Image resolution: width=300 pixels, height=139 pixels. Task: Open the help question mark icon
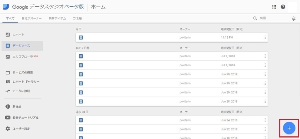(x=283, y=7)
